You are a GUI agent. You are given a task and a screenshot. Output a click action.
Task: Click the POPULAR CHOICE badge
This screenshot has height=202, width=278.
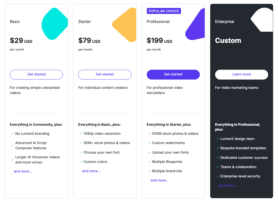[164, 11]
